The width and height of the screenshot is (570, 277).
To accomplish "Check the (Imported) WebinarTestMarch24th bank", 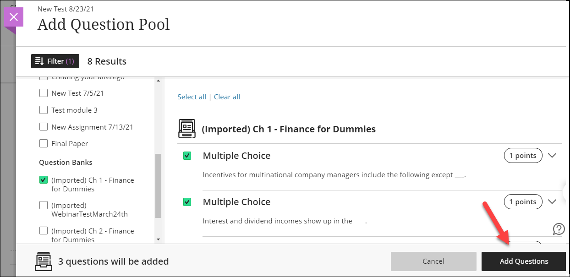I will coord(44,205).
